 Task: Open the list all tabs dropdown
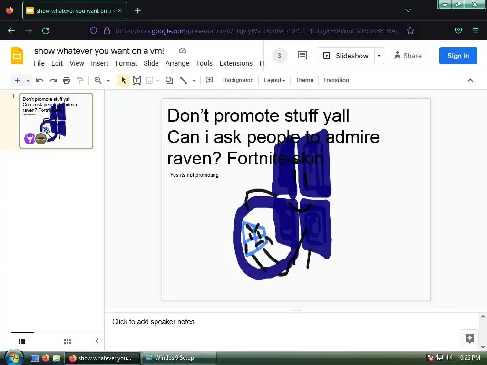[x=408, y=10]
